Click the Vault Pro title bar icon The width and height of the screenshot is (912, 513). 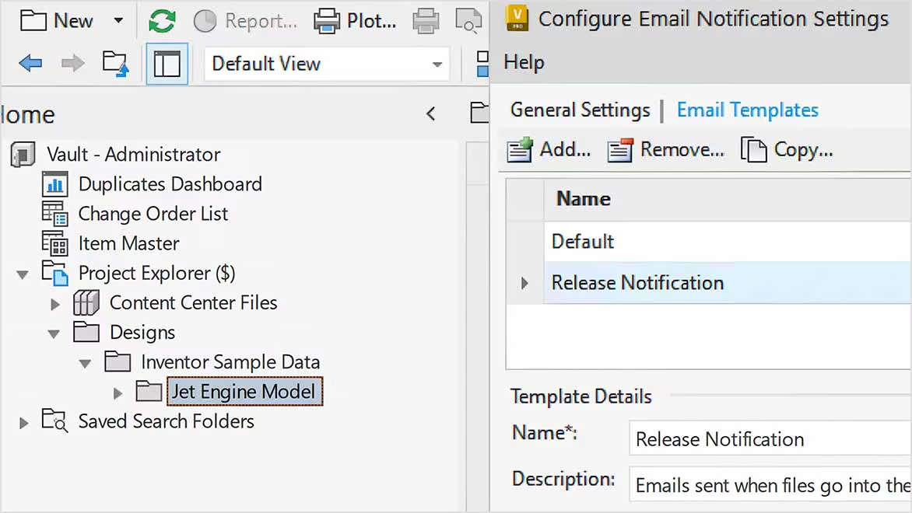(517, 17)
